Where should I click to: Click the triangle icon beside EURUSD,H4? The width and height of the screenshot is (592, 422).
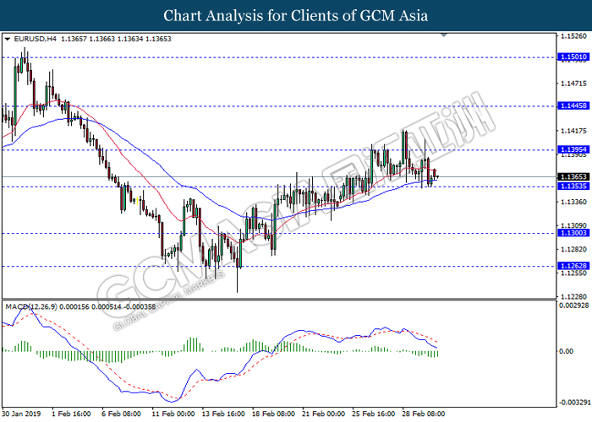tap(7, 39)
